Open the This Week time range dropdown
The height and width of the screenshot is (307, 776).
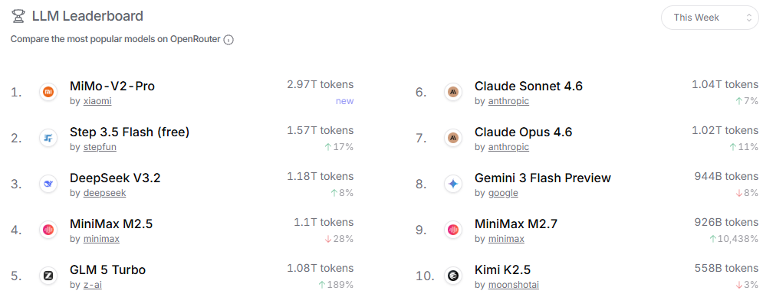coord(710,18)
